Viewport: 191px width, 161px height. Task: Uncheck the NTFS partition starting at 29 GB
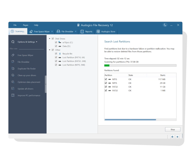[106, 83]
